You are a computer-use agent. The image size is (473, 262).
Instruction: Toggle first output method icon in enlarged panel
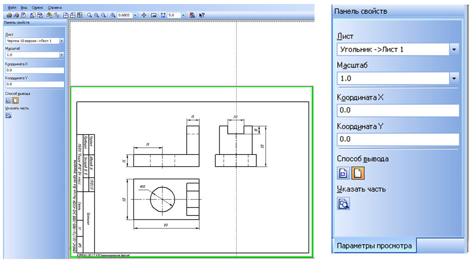click(343, 173)
